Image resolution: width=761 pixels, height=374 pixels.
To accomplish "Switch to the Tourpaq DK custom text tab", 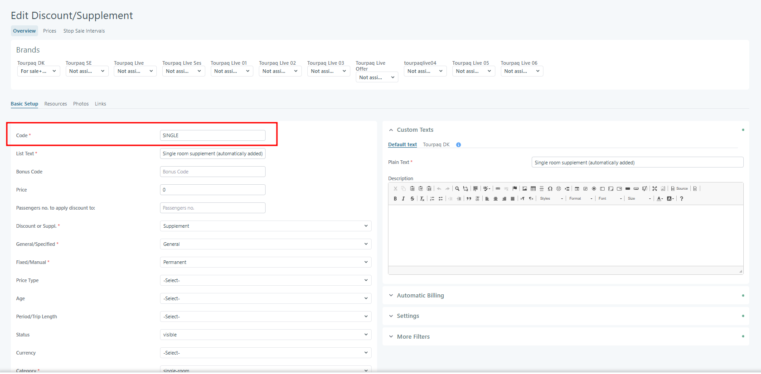I will click(436, 145).
